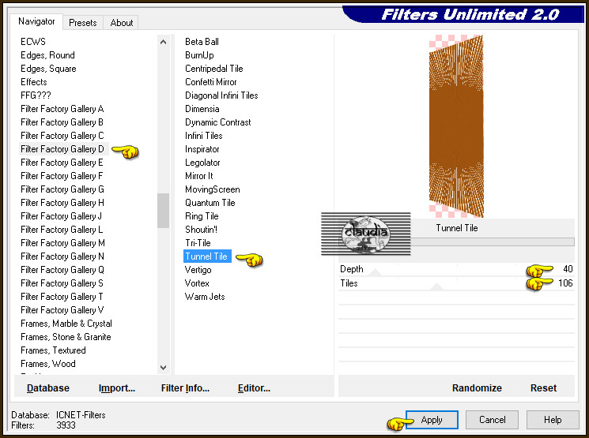Select Filter Factory Gallery J

[61, 216]
